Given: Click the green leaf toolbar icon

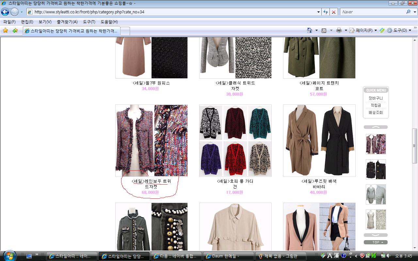Looking at the screenshot, I should (382, 30).
